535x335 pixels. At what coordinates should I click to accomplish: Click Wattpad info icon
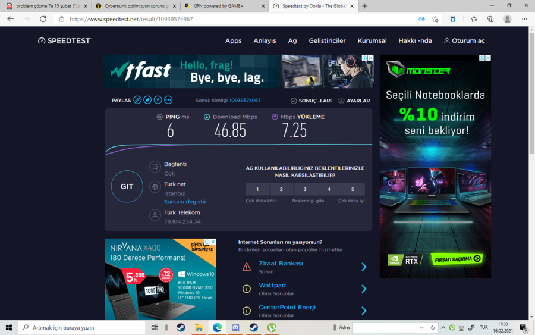(246, 289)
